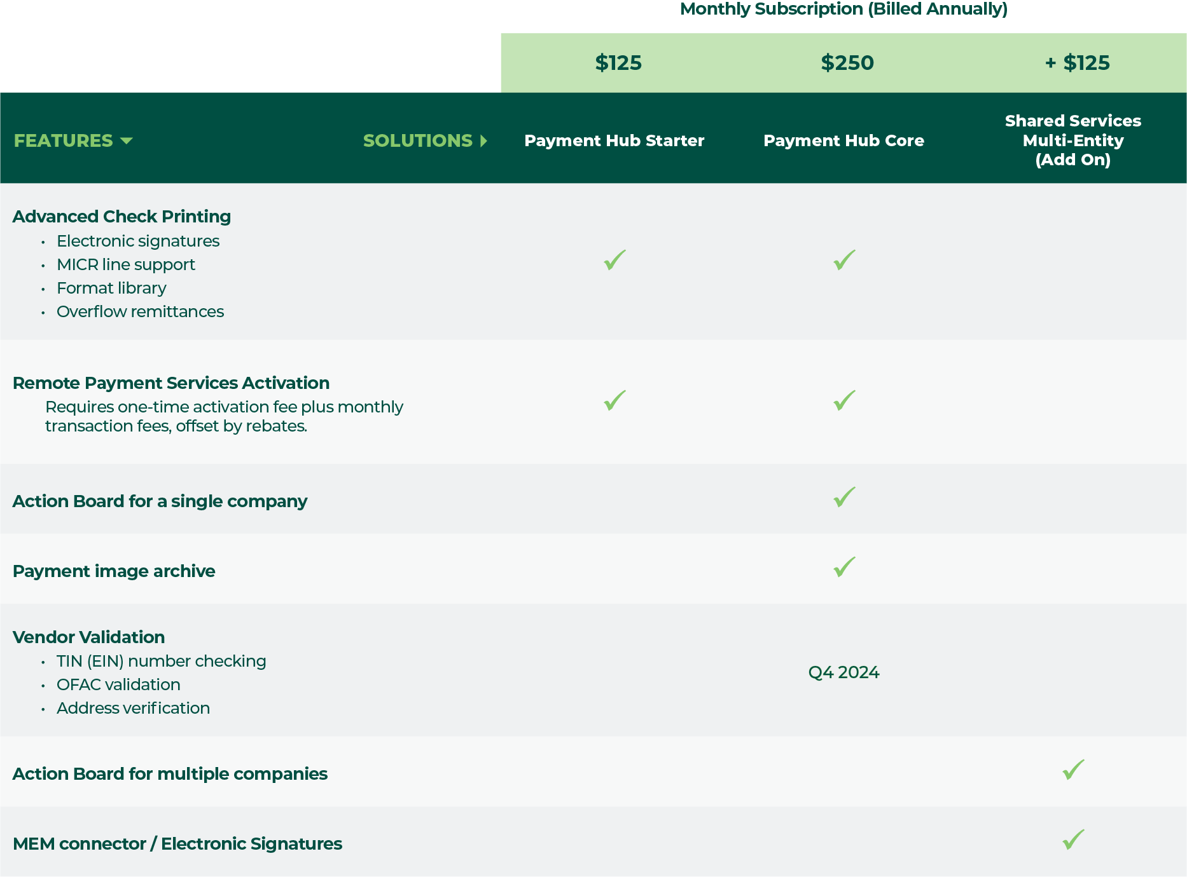Click MEM connector / Electronic Signatures label

coord(177,844)
